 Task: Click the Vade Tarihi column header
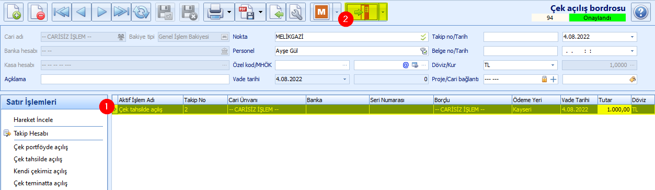click(579, 99)
